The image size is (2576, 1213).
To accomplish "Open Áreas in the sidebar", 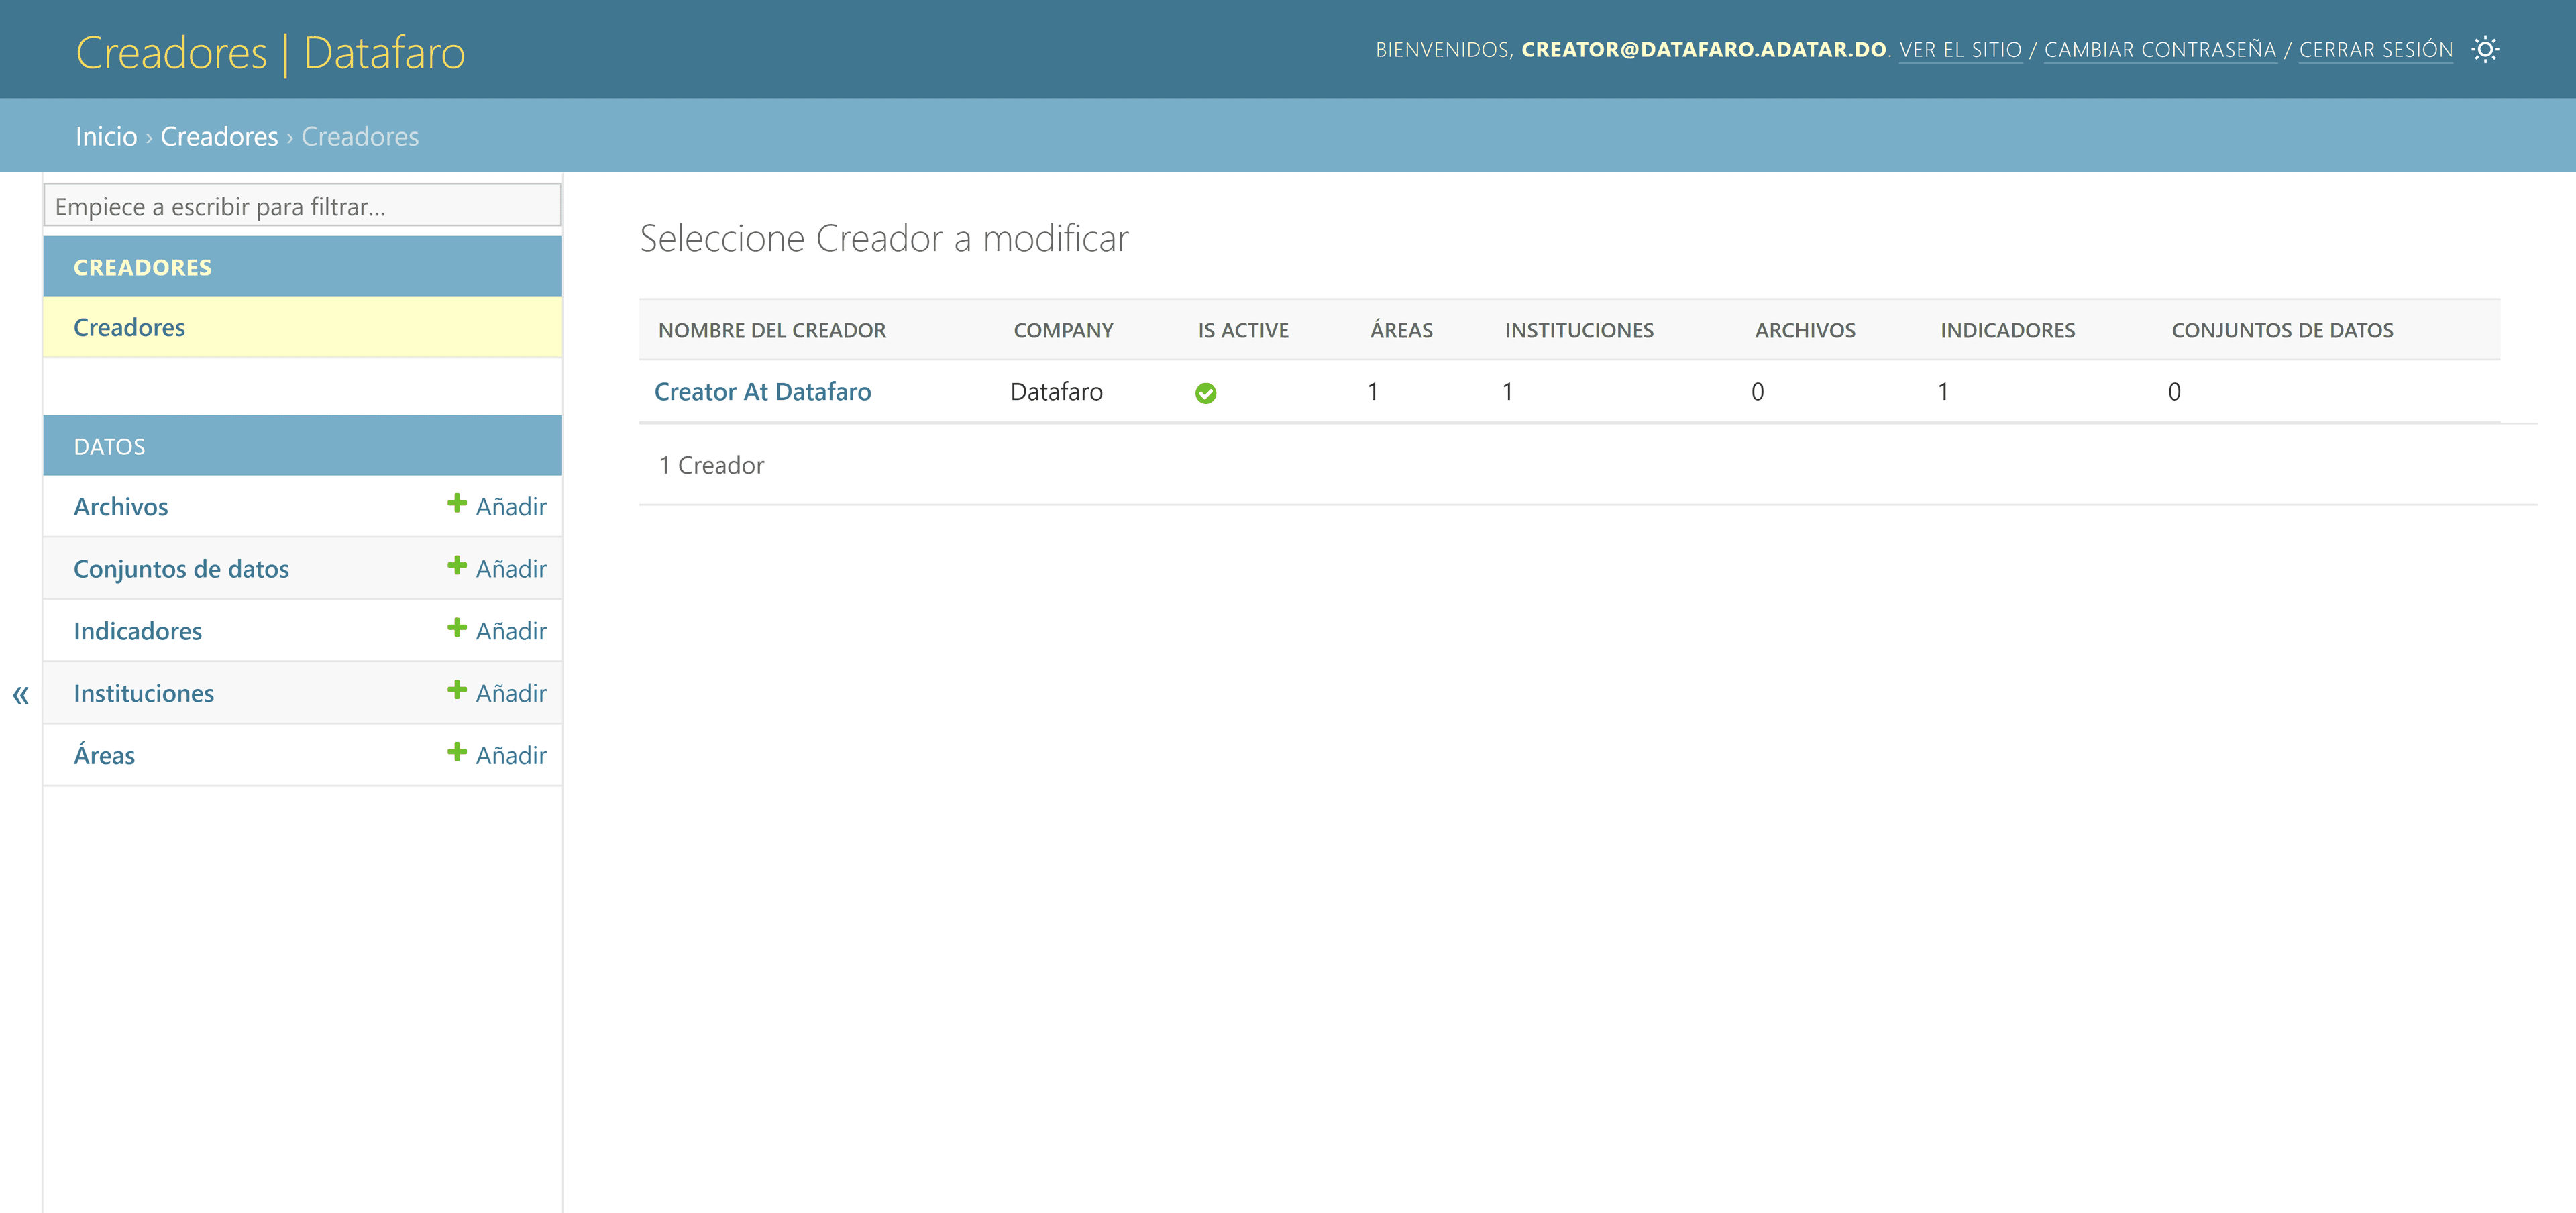I will coord(104,755).
